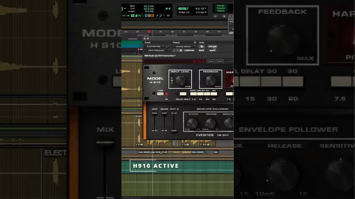Click SAVE in the Eventide preset bar
The image size is (355, 199).
pyautogui.click(x=220, y=61)
